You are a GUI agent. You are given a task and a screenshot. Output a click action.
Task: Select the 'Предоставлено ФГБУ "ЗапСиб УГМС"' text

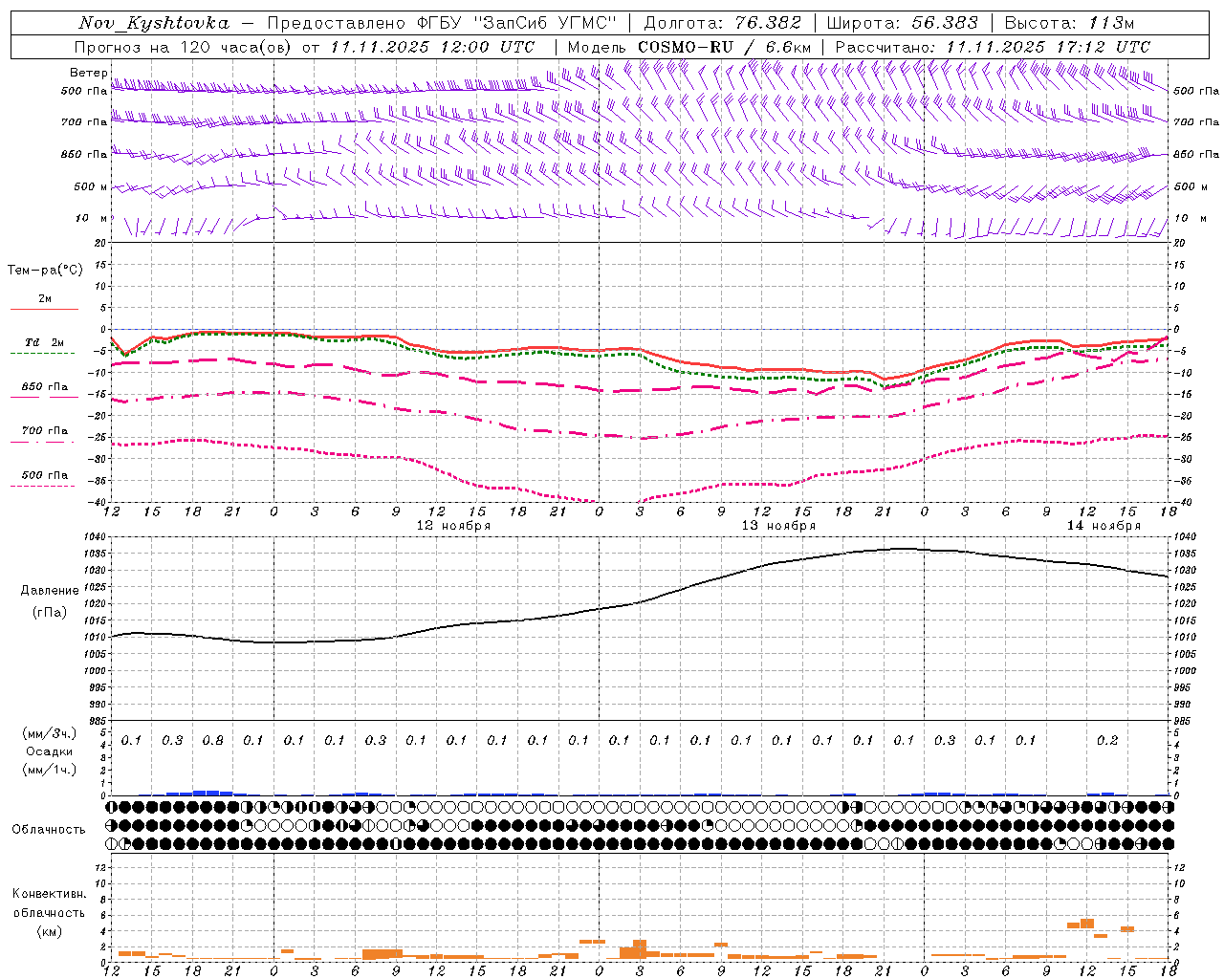(x=442, y=23)
